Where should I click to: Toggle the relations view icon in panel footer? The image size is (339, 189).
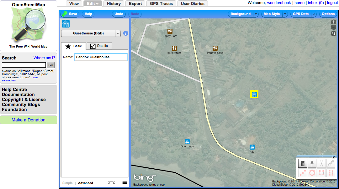[111, 183]
